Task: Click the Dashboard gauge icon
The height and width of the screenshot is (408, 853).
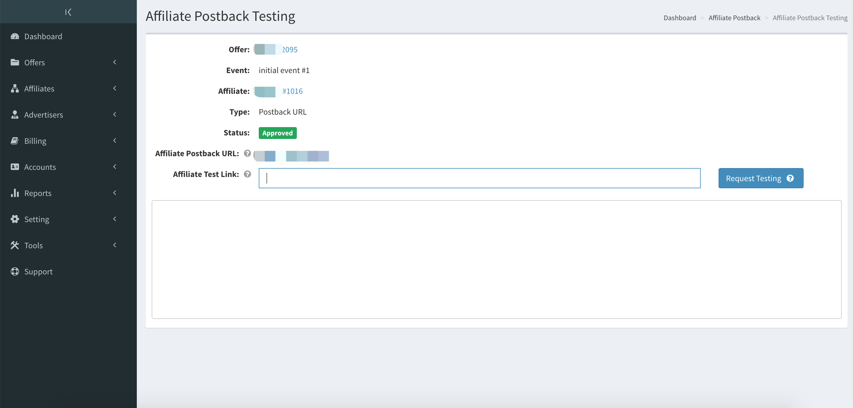Action: click(x=15, y=36)
